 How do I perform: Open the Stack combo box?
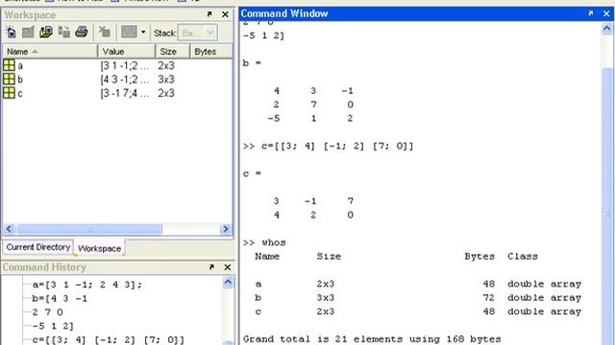click(197, 33)
